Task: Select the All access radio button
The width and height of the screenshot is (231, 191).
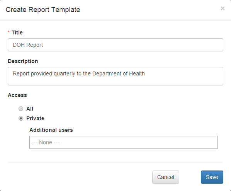Action: pyautogui.click(x=21, y=109)
